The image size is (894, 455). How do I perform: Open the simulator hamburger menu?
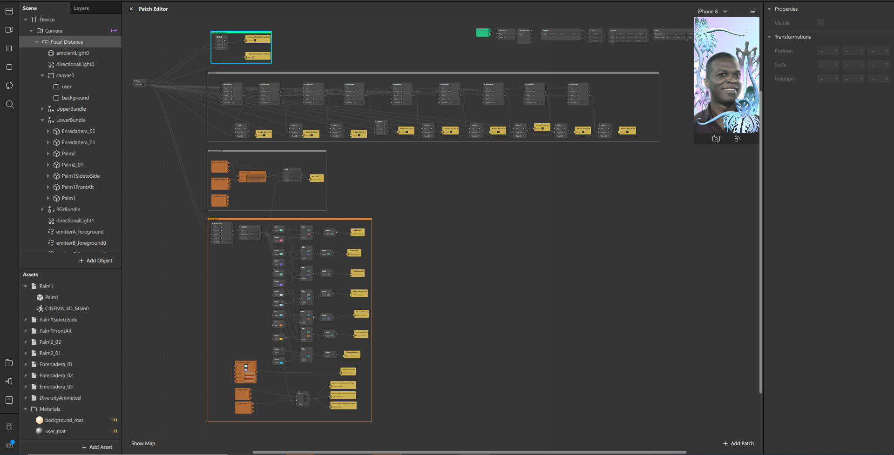click(753, 12)
